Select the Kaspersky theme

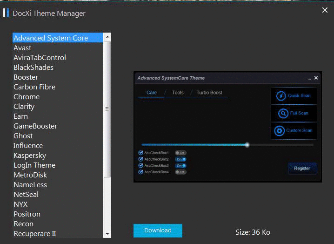(58, 156)
